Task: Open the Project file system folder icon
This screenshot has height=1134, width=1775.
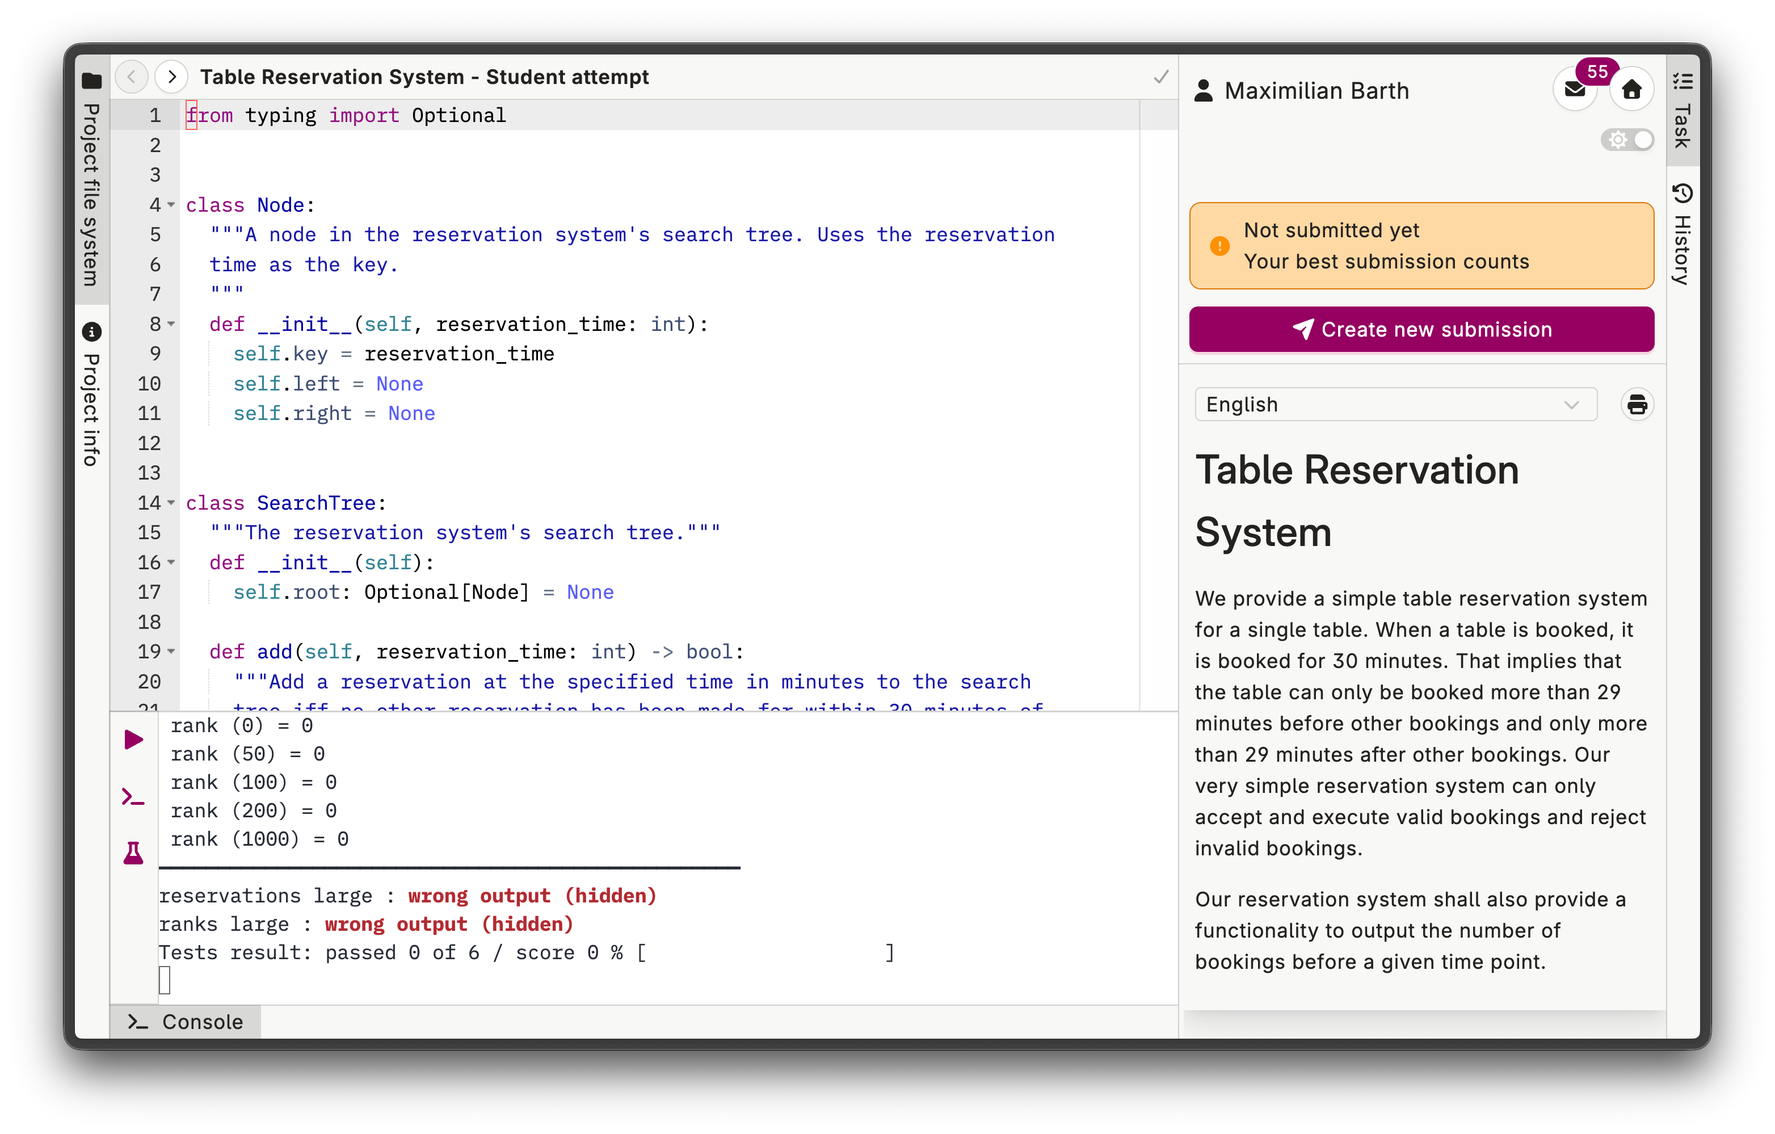Action: (x=91, y=81)
